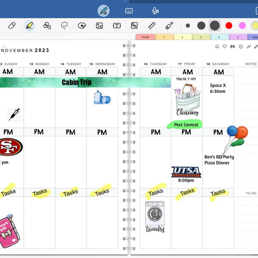Open month tab 3 in planner

point(201,37)
